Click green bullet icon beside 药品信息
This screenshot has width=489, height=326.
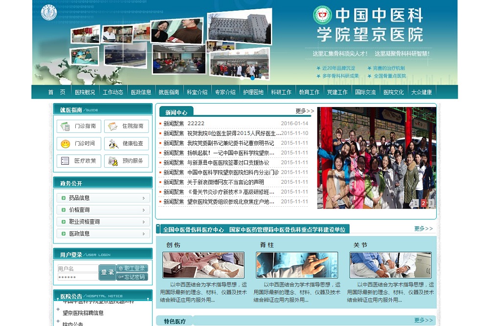coord(63,198)
